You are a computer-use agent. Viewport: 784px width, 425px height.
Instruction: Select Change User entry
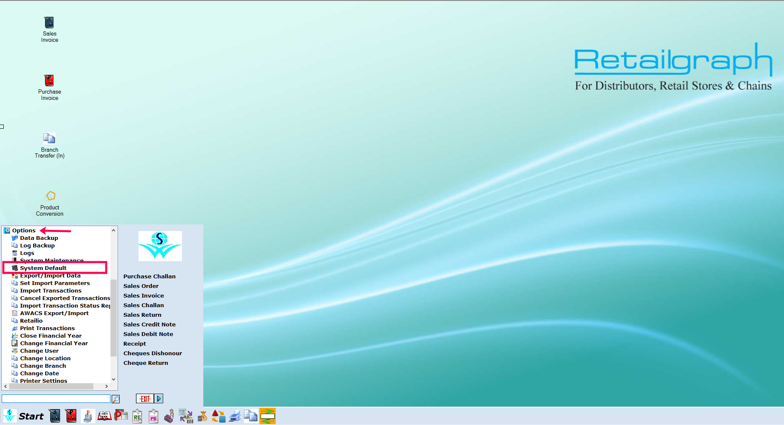tap(39, 351)
